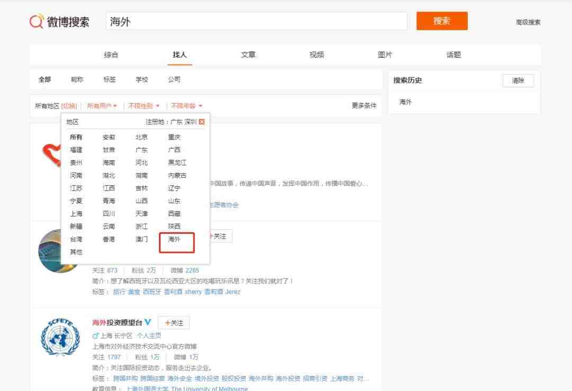This screenshot has height=391, width=572.
Task: Open 高级搜索 advanced search
Action: tap(528, 22)
